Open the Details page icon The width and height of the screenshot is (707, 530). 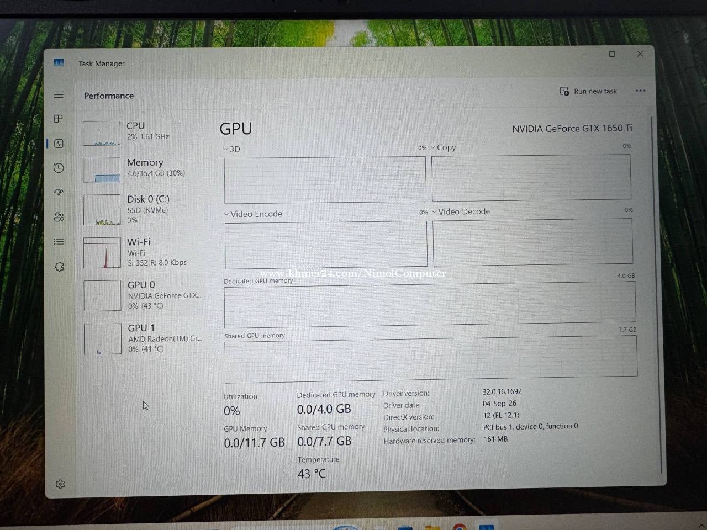click(59, 242)
